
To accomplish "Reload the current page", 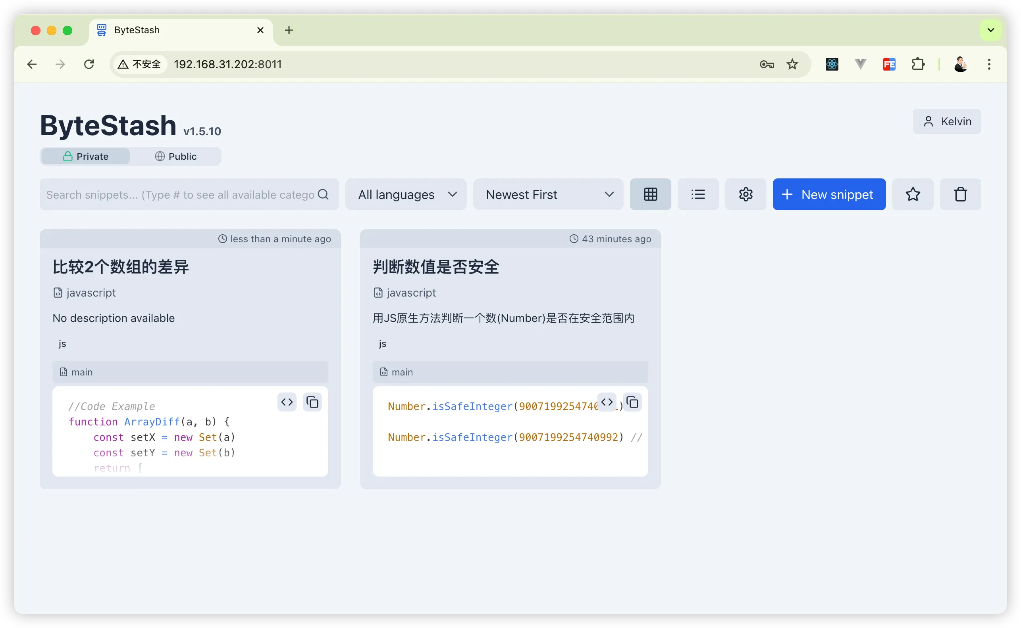I will (89, 64).
